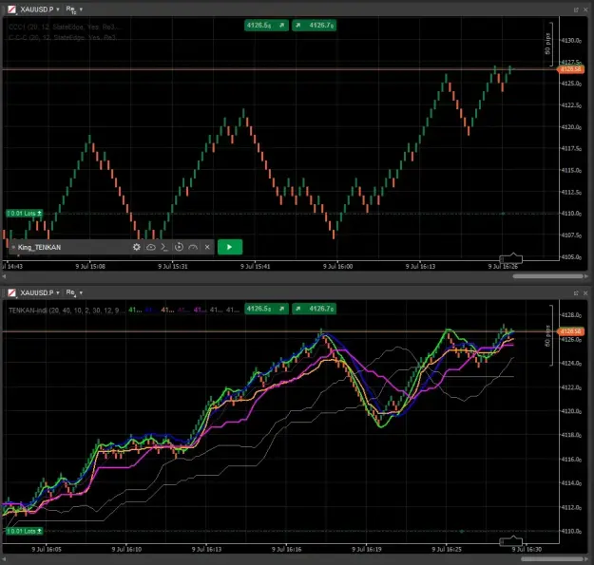Open the cBot log console icon
This screenshot has width=594, height=565.
164,247
